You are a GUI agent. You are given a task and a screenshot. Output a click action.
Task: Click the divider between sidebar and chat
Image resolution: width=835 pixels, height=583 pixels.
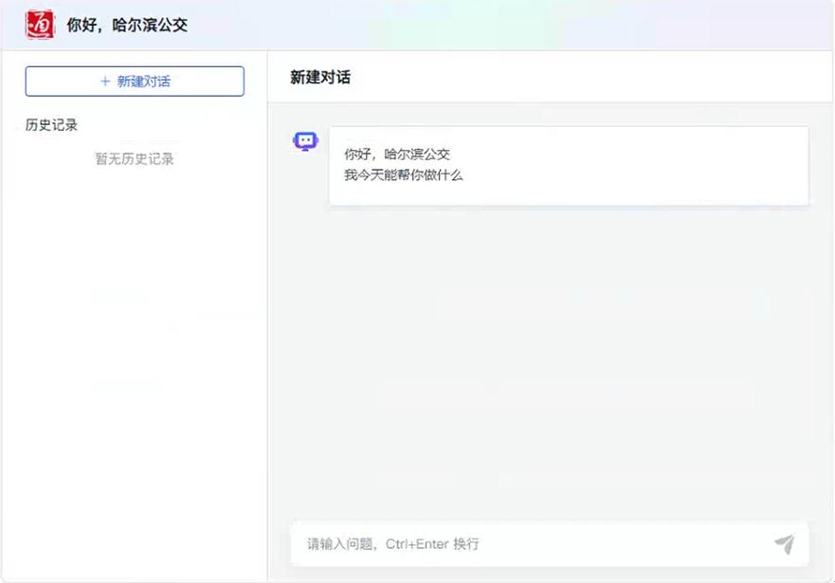(x=267, y=313)
